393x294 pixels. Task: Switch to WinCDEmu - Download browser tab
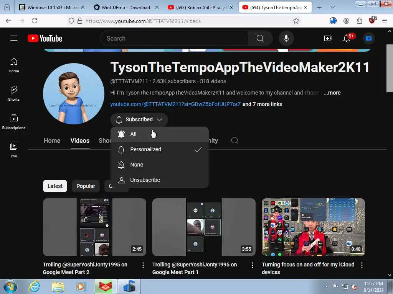point(126,8)
